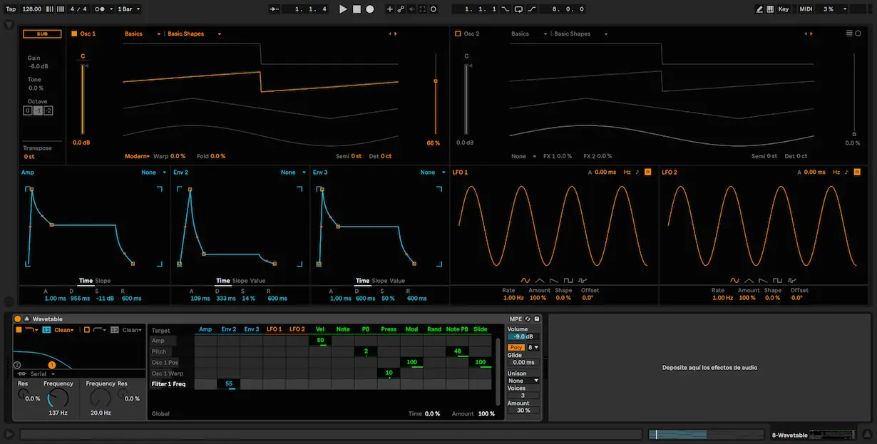This screenshot has height=444, width=877.
Task: Toggle Osc 1 on/off switch
Action: coord(74,33)
